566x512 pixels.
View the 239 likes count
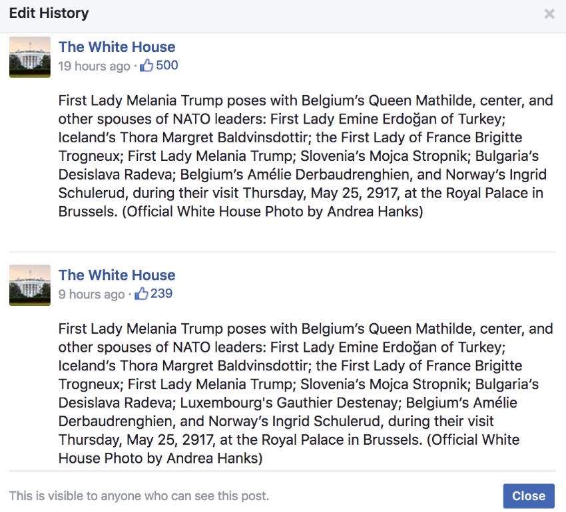tap(161, 293)
